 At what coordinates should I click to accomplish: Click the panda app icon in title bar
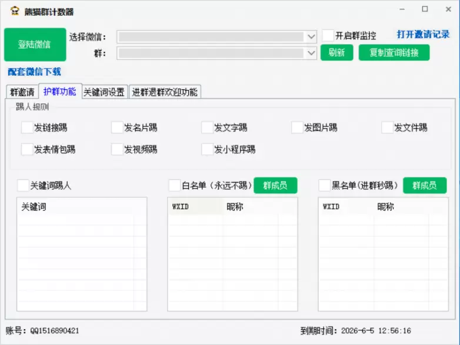15,11
